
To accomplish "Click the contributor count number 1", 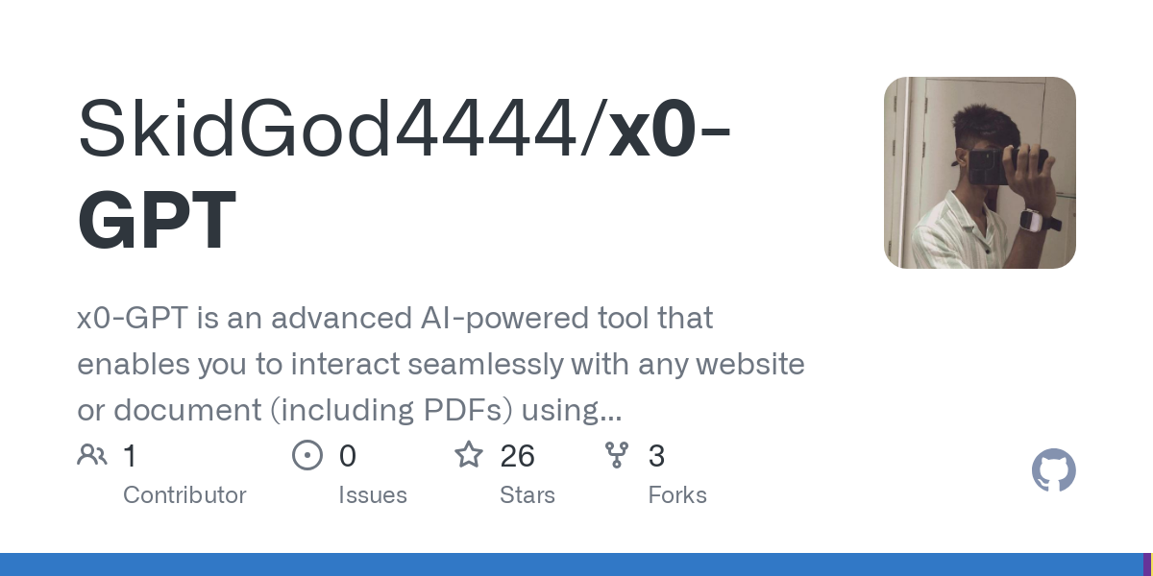I will pyautogui.click(x=130, y=456).
